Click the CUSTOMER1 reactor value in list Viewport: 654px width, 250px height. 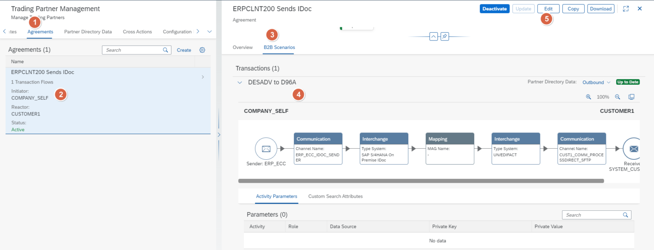(26, 114)
